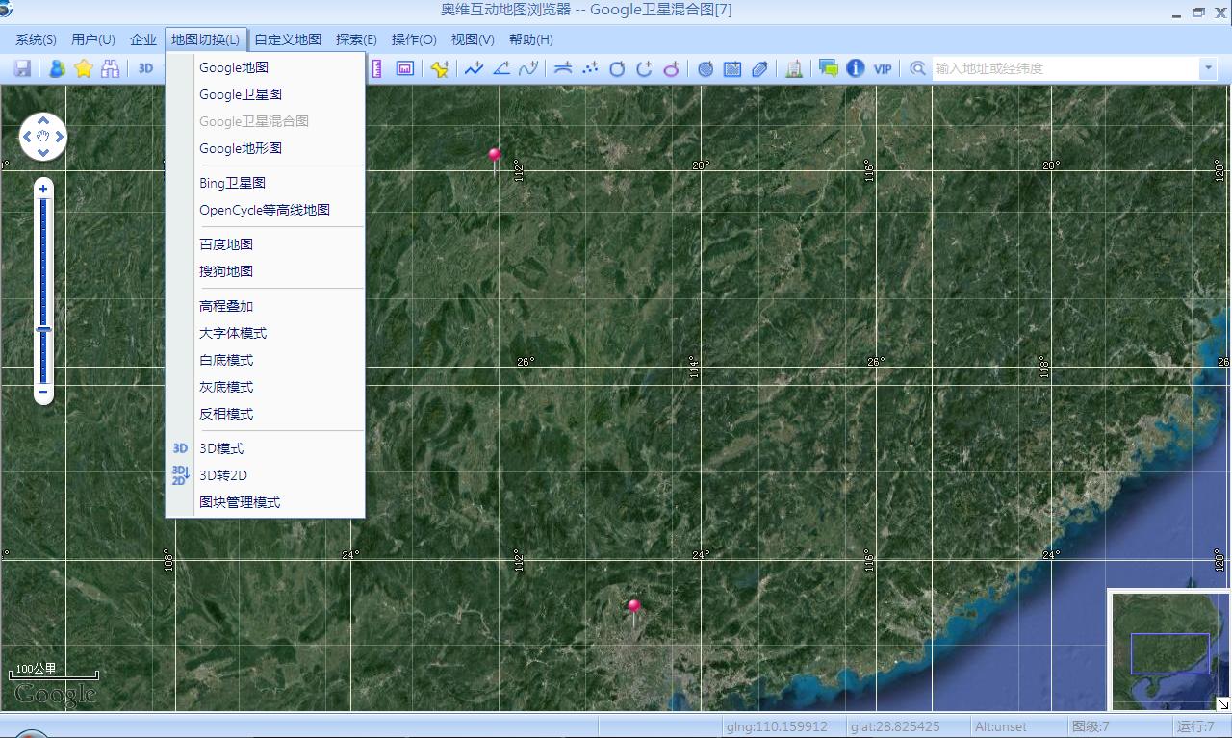Image resolution: width=1232 pixels, height=738 pixels.
Task: Open the 帮助(H) menu
Action: [530, 39]
